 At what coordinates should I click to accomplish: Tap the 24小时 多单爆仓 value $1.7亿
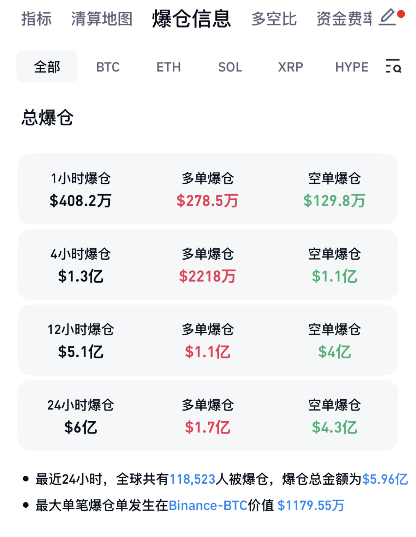(x=208, y=427)
